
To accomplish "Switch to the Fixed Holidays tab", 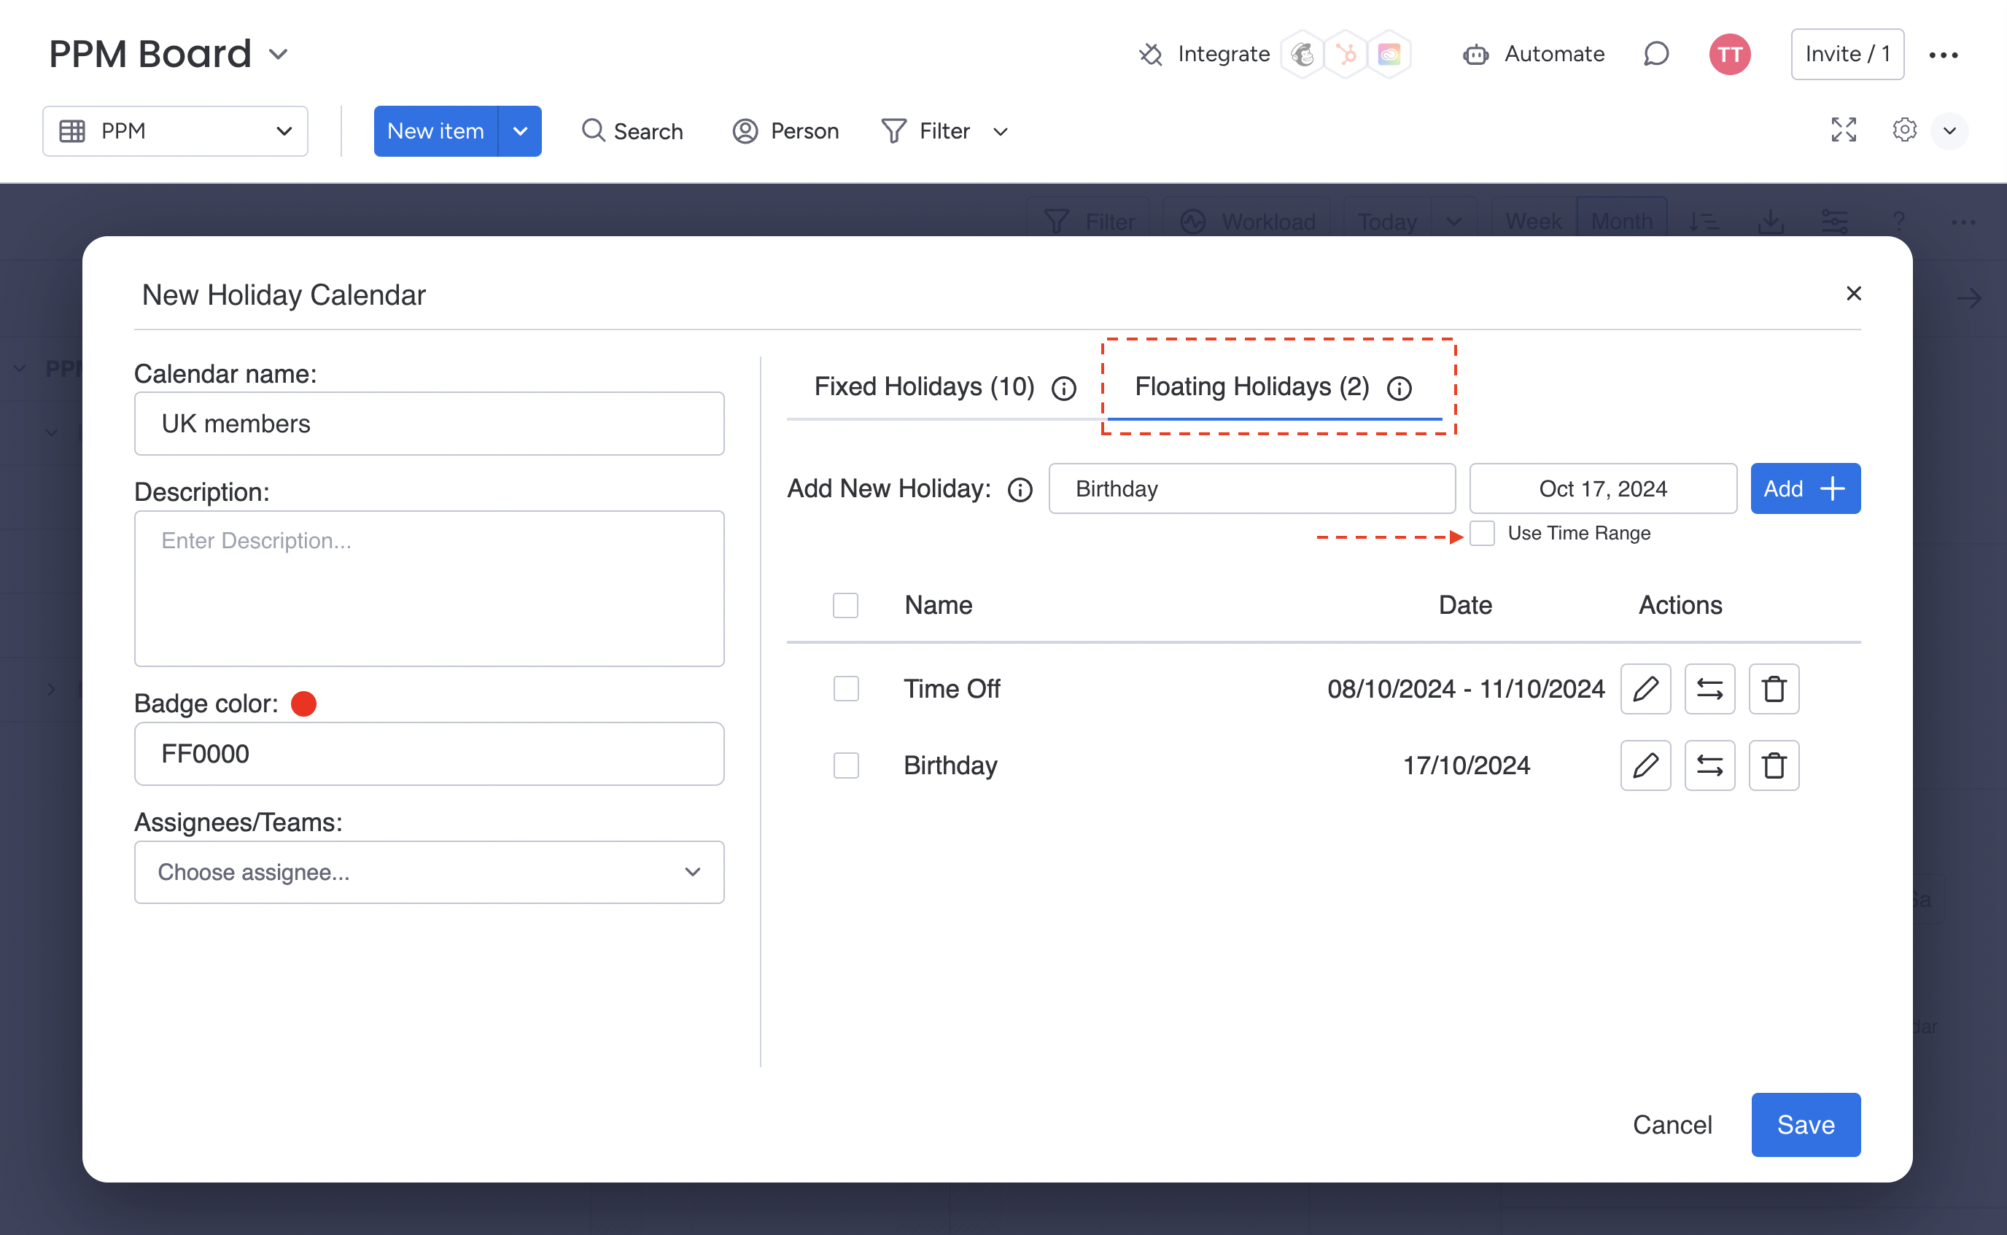I will coord(924,386).
